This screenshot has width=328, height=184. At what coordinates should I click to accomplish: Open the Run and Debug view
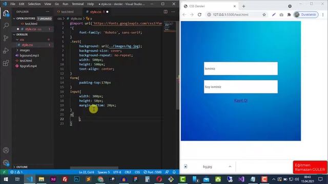click(x=6, y=51)
